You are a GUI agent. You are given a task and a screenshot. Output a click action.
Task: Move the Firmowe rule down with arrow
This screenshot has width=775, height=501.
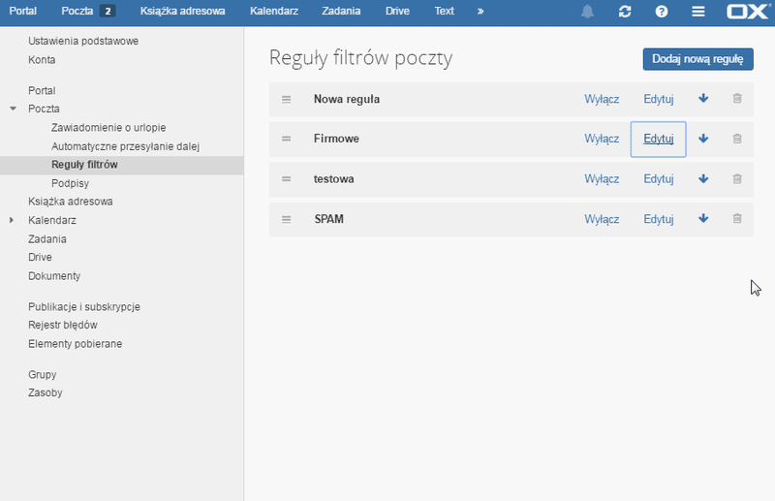[703, 139]
